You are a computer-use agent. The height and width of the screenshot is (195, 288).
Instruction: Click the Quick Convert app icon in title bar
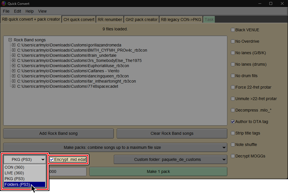click(x=3, y=3)
